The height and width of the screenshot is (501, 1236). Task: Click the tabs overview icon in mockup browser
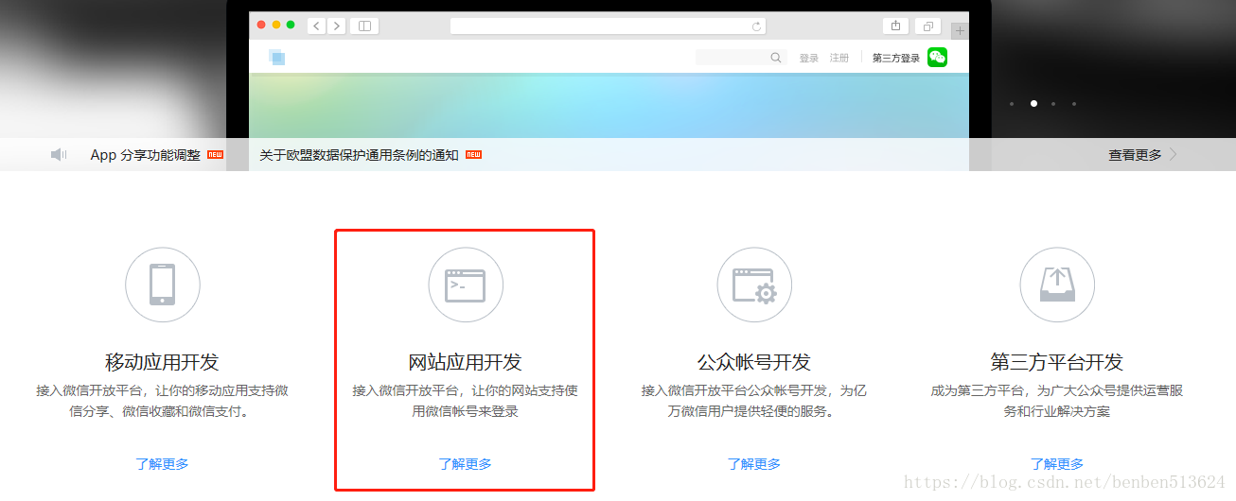click(x=928, y=26)
